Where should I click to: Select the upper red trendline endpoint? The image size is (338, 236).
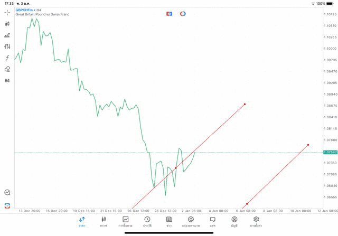(245, 104)
